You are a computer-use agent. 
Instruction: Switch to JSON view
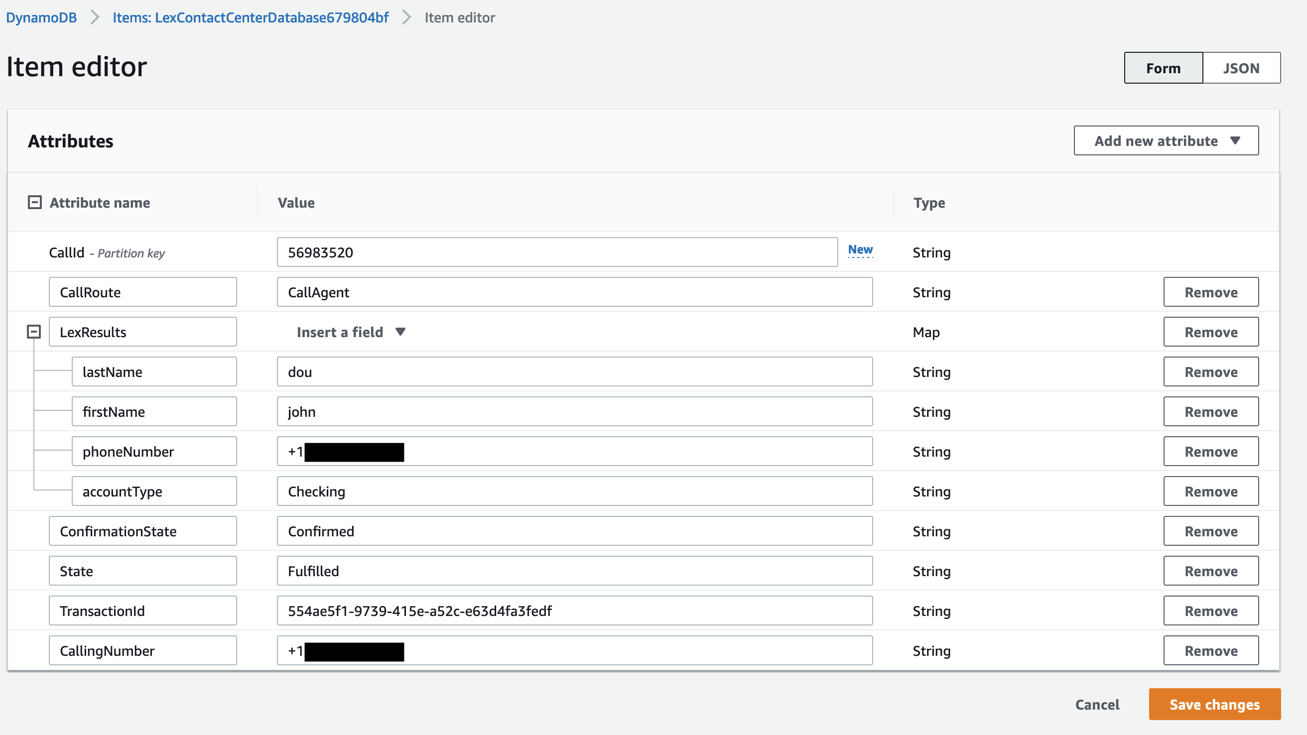(1241, 68)
